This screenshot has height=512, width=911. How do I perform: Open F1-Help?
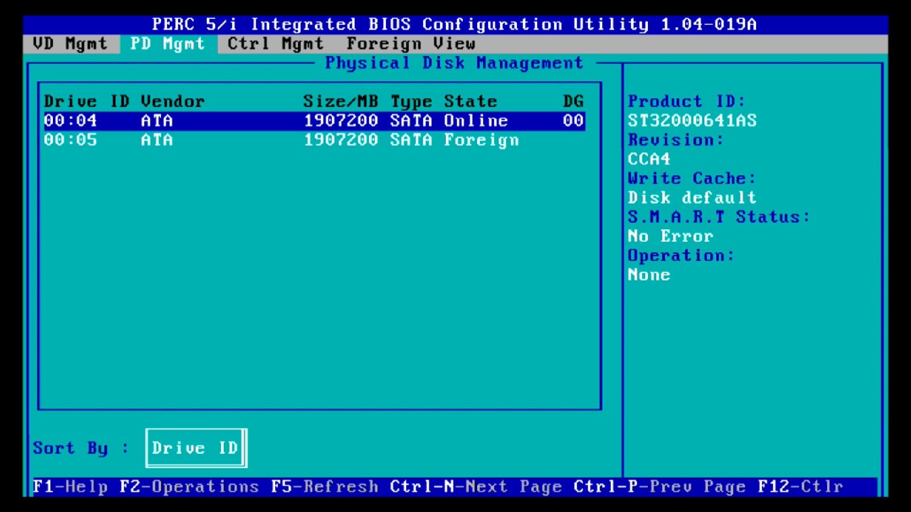click(x=71, y=486)
